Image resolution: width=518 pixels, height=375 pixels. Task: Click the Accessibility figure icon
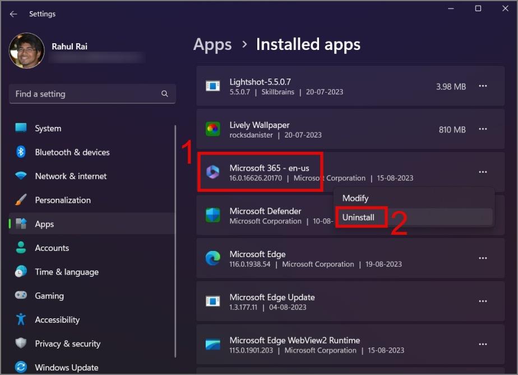[x=21, y=319]
